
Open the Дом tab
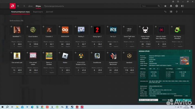pos(30,6)
